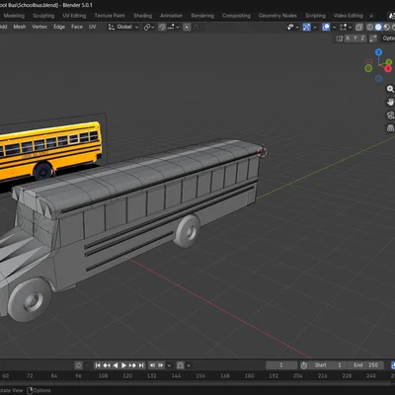Expand mesh edit overlays dropdown arrow
Screen dimensions: 395x395
(350, 27)
